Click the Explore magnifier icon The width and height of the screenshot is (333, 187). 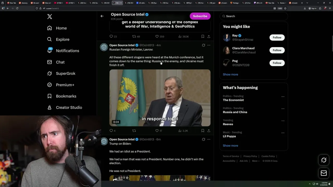[x=49, y=39]
